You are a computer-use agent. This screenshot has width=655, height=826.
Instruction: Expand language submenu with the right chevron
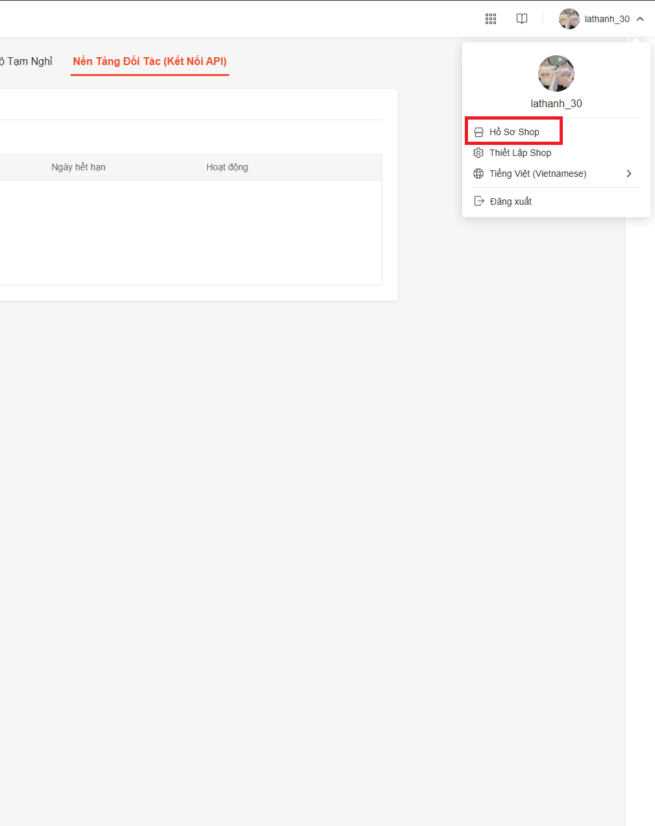click(x=628, y=174)
